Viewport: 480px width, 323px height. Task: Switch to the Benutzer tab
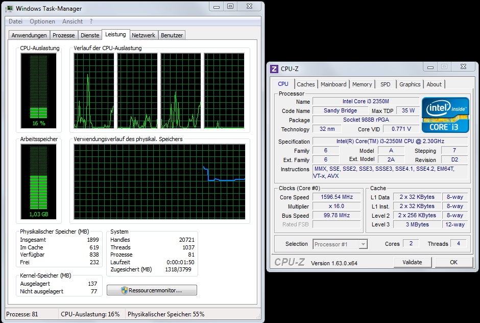click(x=172, y=35)
